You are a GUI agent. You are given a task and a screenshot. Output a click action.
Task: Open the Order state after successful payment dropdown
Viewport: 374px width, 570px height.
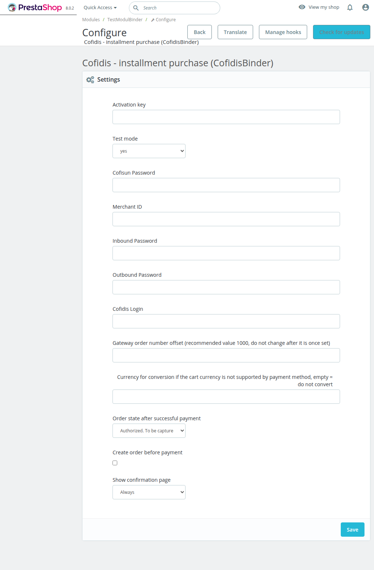149,431
